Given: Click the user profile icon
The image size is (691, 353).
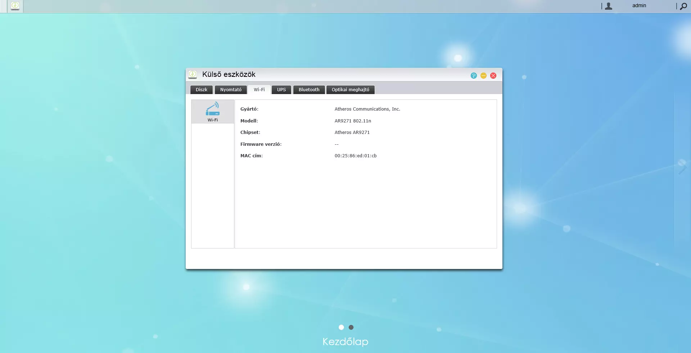Looking at the screenshot, I should [x=609, y=6].
